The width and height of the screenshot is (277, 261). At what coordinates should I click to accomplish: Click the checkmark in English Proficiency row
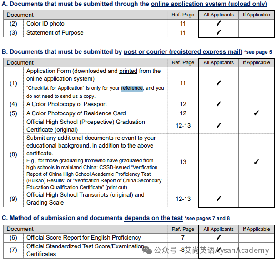[218, 237]
